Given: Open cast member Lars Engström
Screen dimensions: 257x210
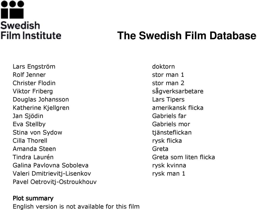Looking at the screenshot, I should [x=34, y=67].
